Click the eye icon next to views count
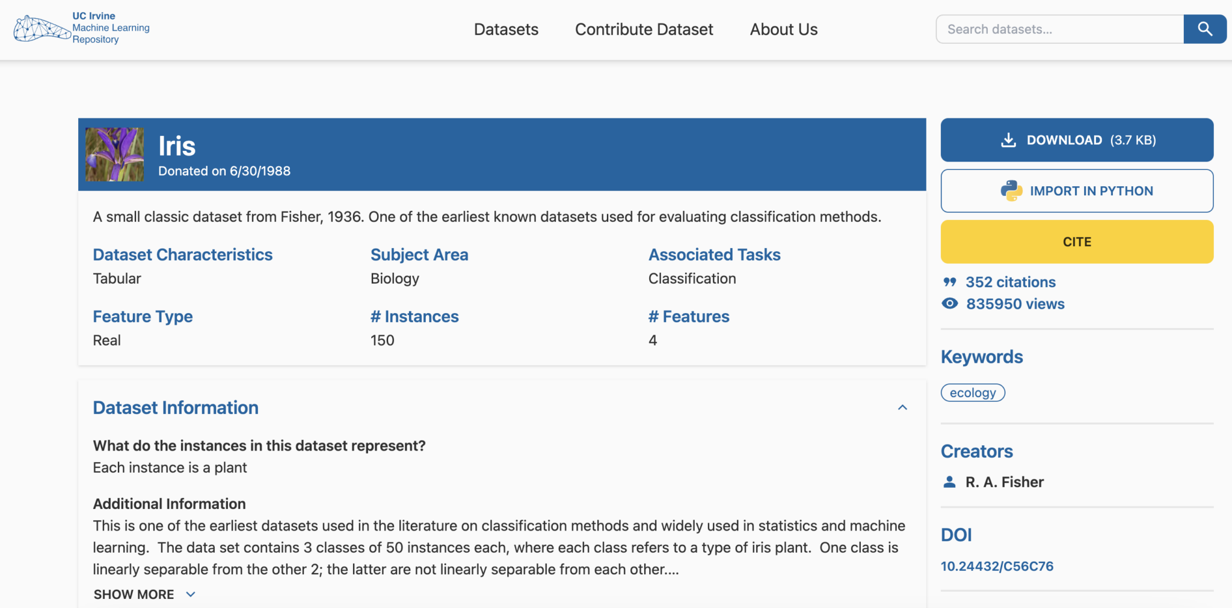Screen dimensions: 1232x608 click(949, 303)
